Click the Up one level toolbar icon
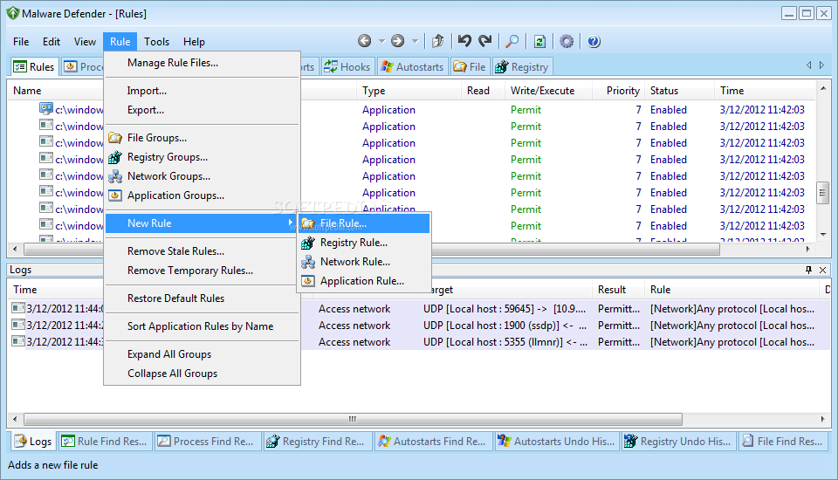 click(437, 41)
